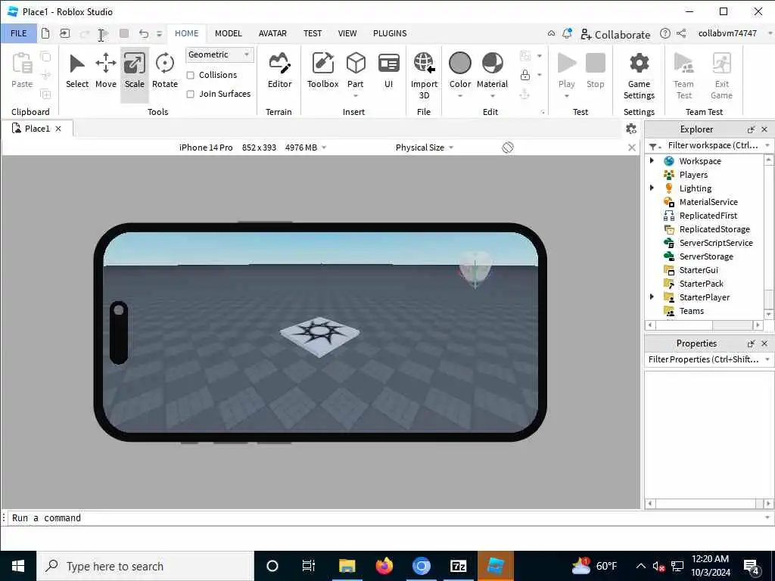Switch to the MODEL tab
The width and height of the screenshot is (775, 581).
[x=229, y=33]
